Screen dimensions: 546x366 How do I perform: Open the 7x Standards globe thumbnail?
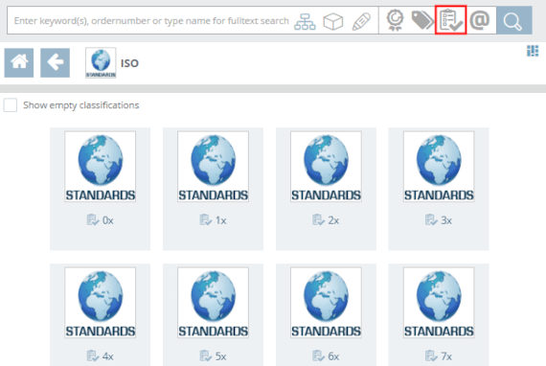[439, 303]
